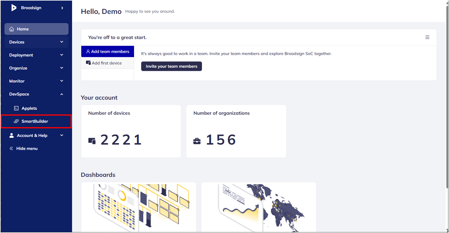The image size is (449, 233).
Task: Click the Hide menu double-chevron icon
Action: point(11,148)
